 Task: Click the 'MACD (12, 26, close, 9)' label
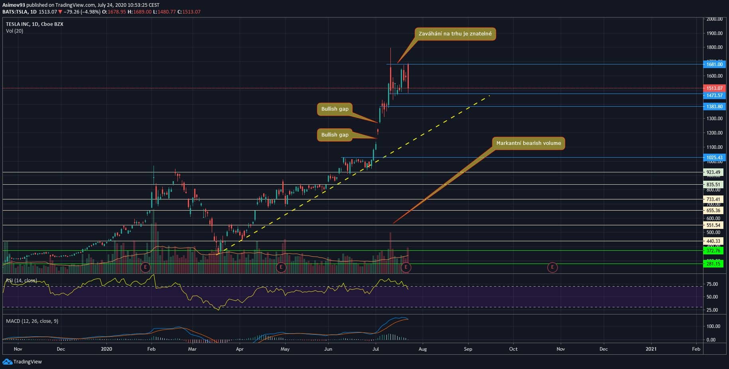pos(32,321)
